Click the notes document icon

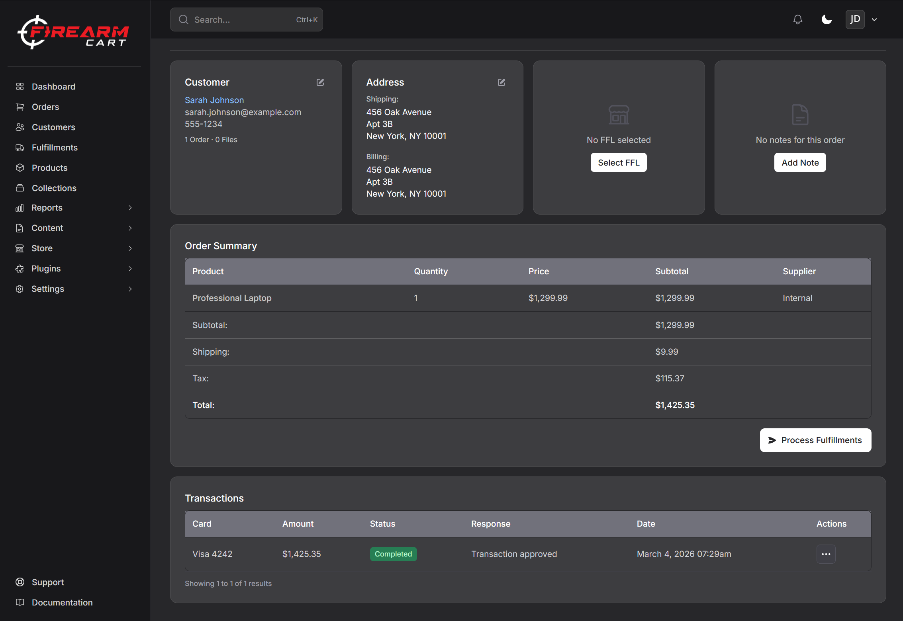click(800, 115)
